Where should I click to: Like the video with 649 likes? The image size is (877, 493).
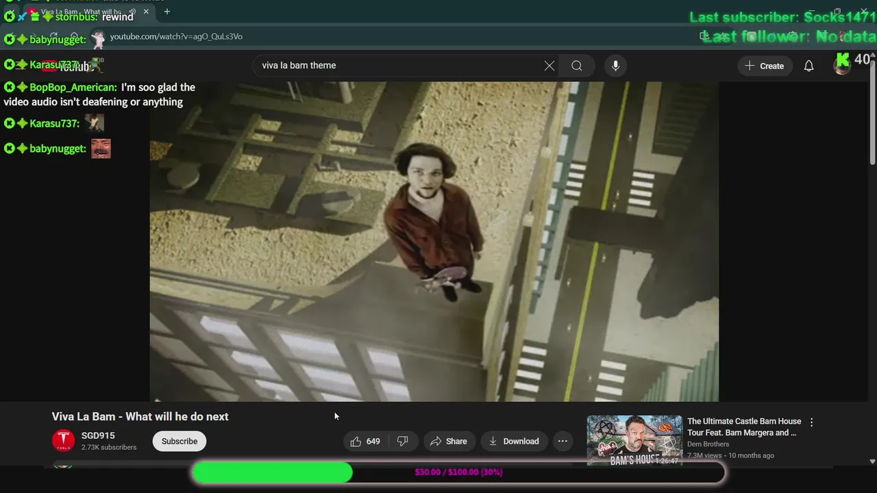pos(365,441)
